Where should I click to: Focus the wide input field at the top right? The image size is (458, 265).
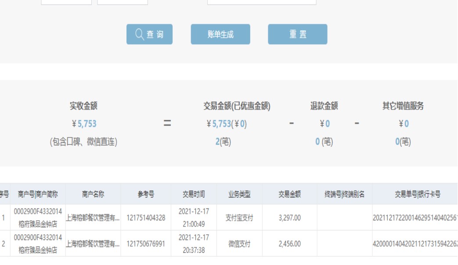[262, 2]
